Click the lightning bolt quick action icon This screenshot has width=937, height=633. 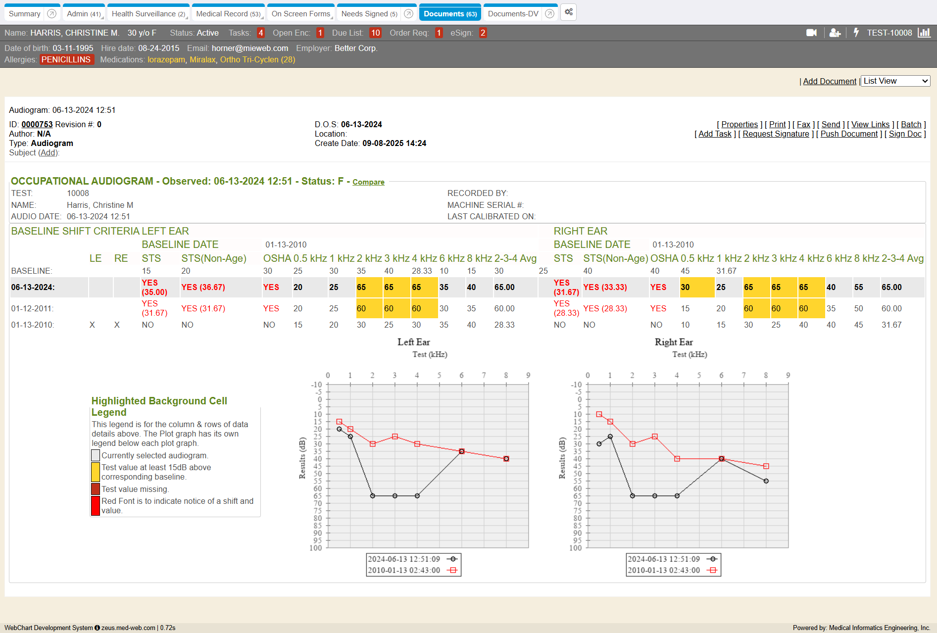point(856,33)
